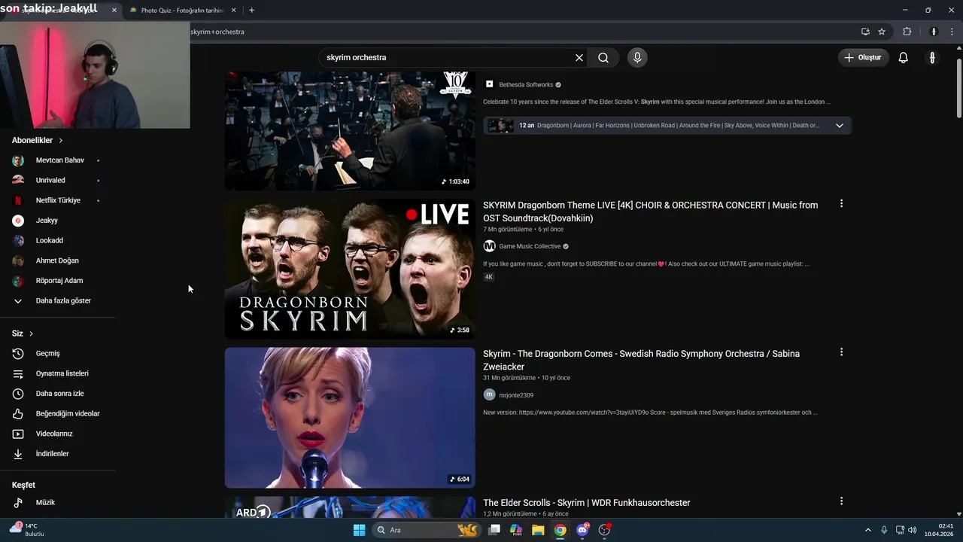Click the magnifier search button
This screenshot has width=963, height=542.
[603, 57]
